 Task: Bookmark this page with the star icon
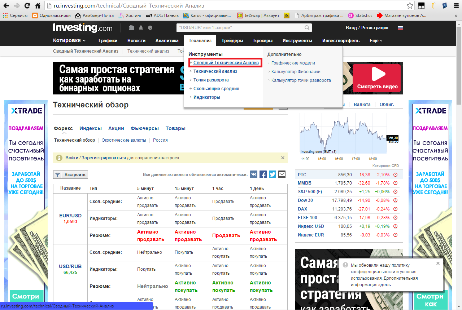pyautogui.click(x=410, y=6)
